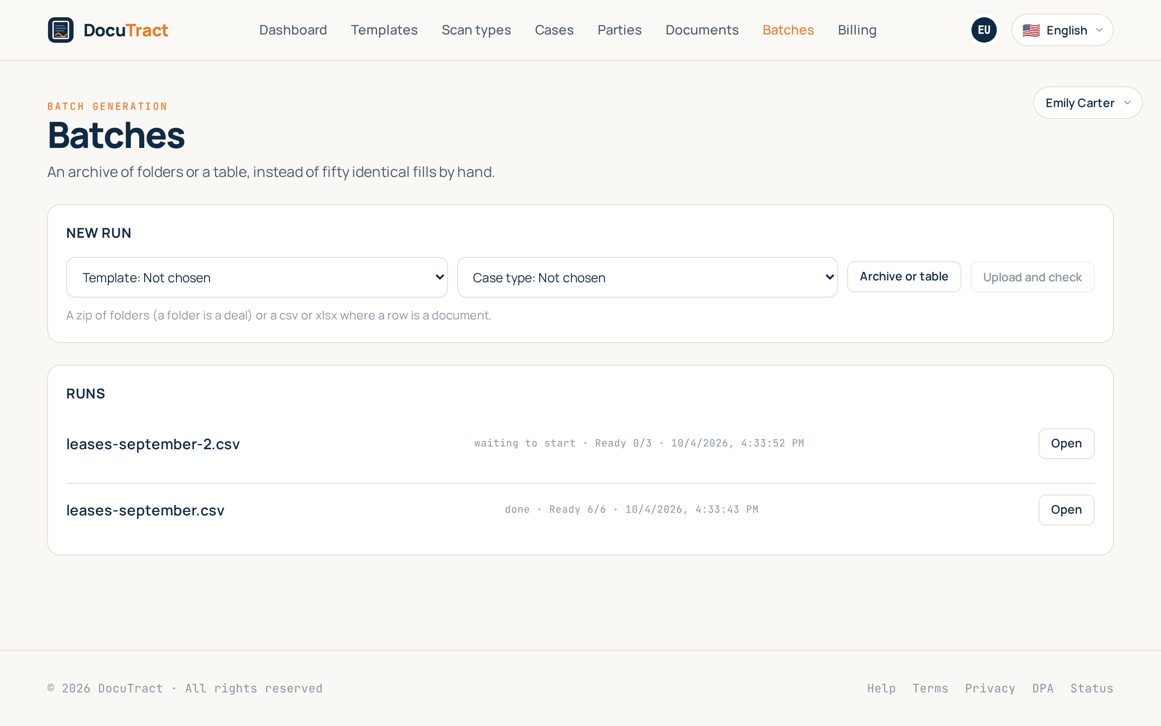Open the Help footer link
This screenshot has height=726, width=1161.
(x=881, y=688)
